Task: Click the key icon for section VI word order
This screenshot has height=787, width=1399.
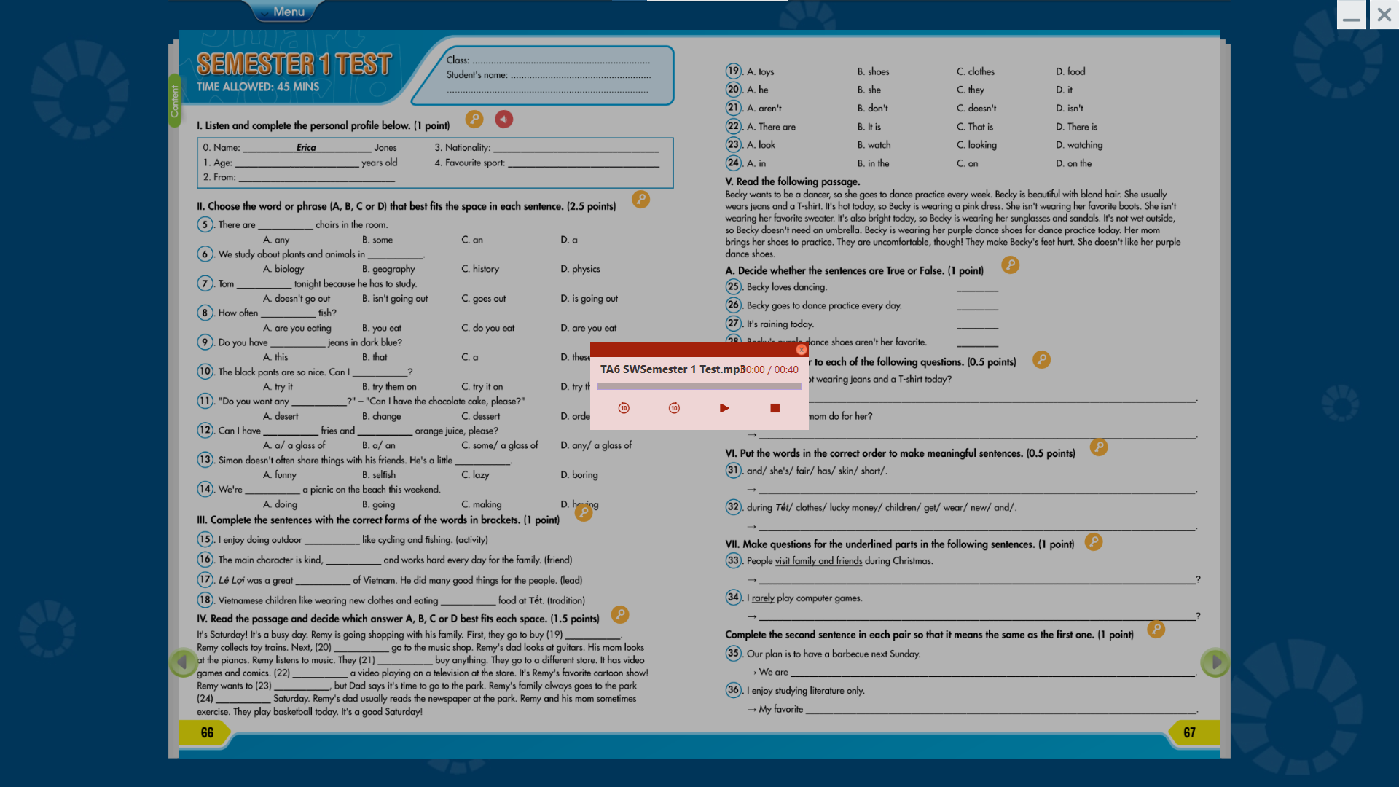Action: pyautogui.click(x=1099, y=447)
